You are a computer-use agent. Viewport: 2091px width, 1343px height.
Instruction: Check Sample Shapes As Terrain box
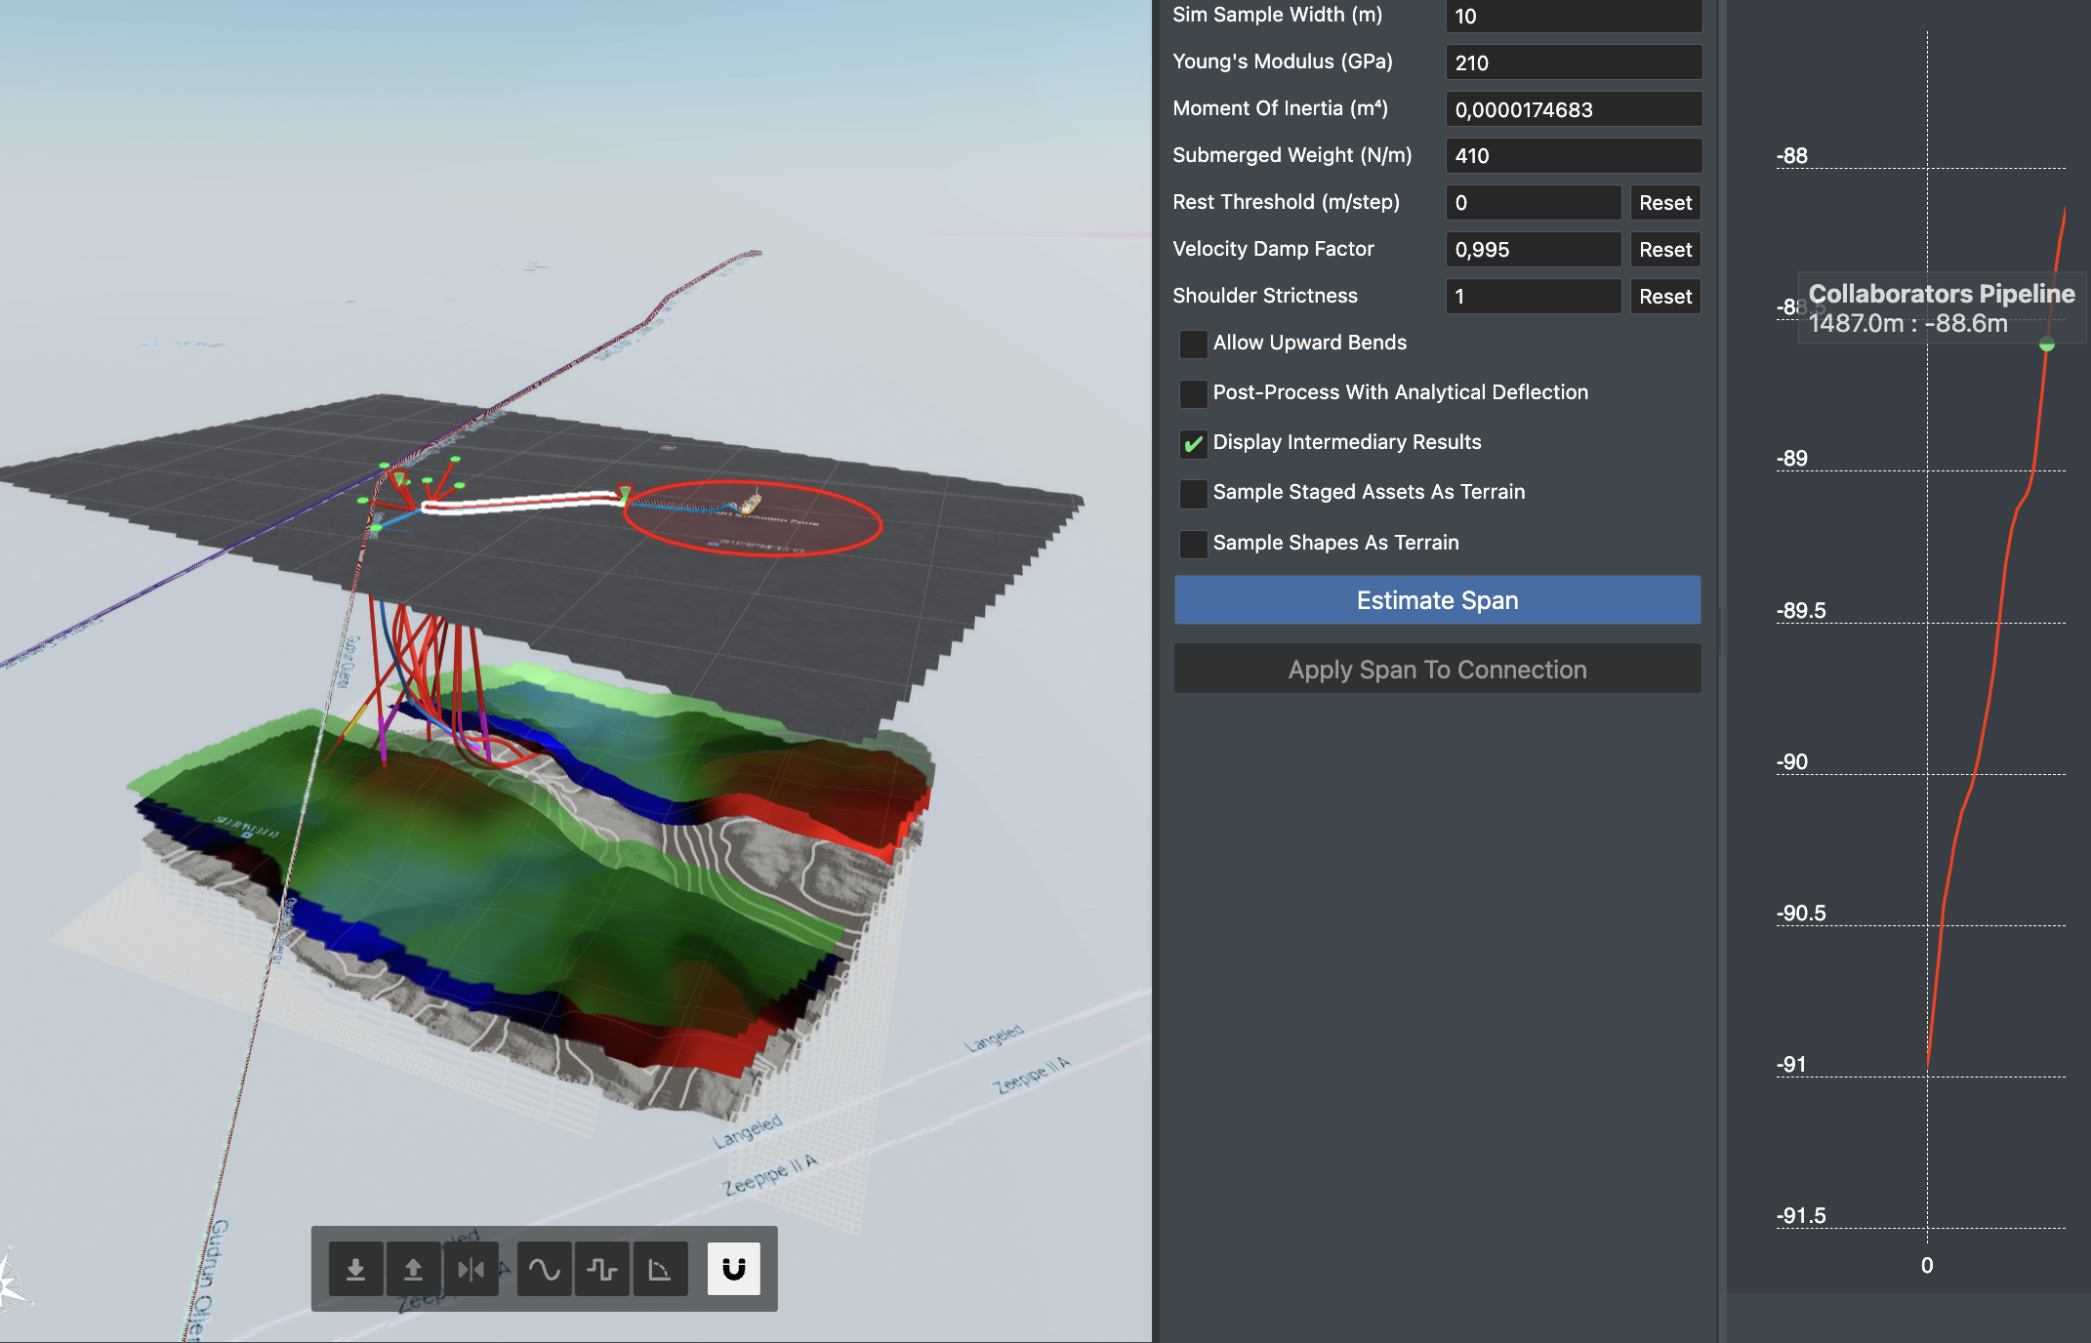(1193, 544)
